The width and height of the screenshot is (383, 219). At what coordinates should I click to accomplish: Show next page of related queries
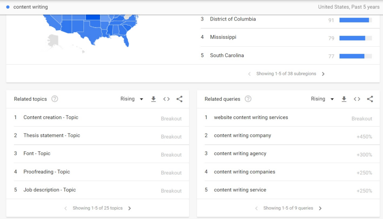point(320,209)
